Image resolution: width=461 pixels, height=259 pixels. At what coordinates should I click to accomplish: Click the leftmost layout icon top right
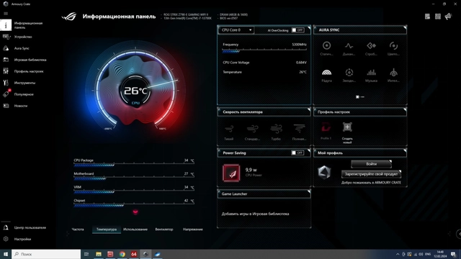(x=427, y=17)
